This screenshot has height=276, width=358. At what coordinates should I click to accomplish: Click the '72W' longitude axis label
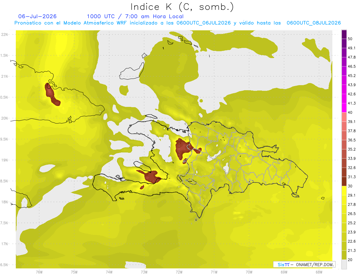click(x=179, y=272)
